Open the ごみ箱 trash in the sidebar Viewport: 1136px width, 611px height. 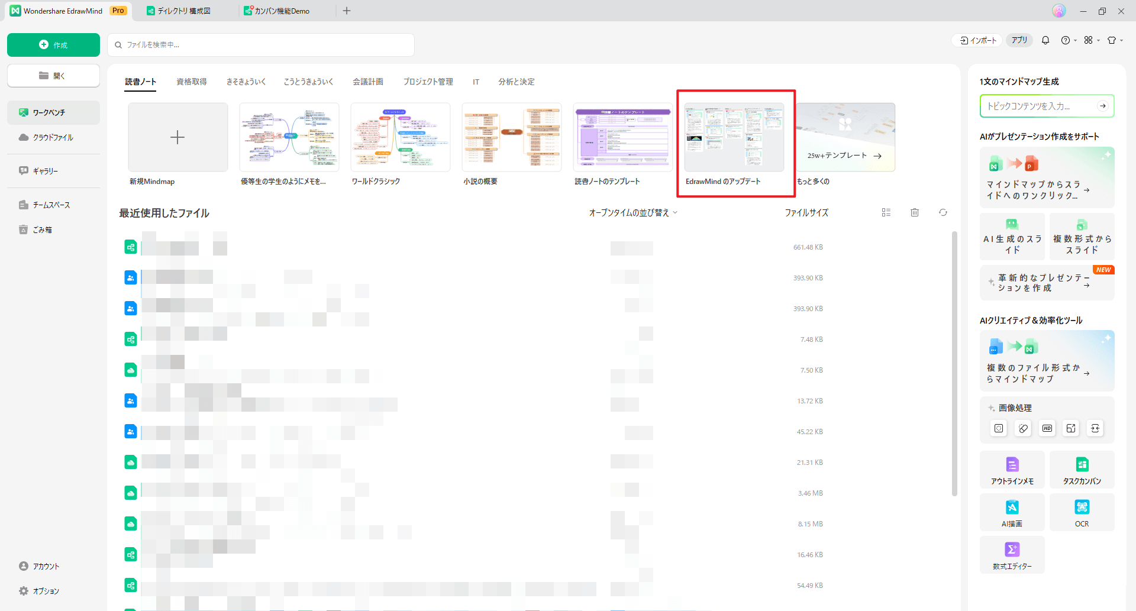53,229
